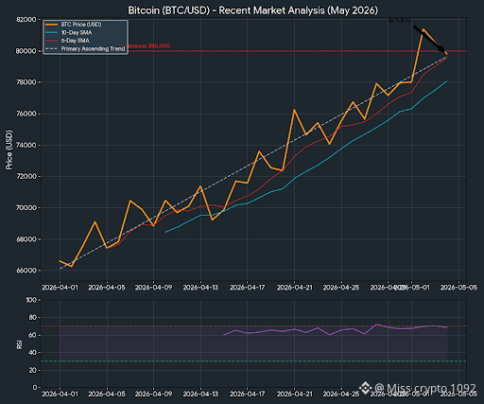Click the Price (USD) y-axis label

(x=9, y=149)
